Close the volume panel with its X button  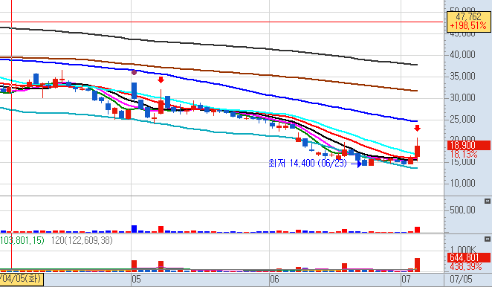click(487, 201)
